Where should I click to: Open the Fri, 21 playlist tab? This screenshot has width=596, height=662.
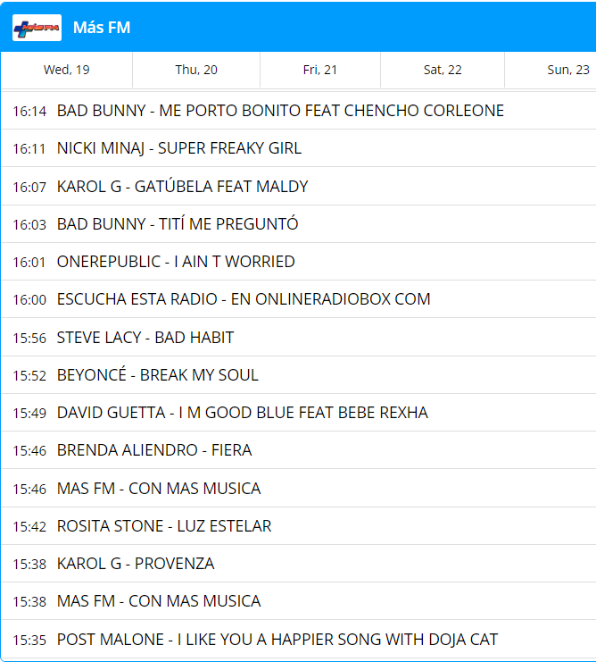pyautogui.click(x=320, y=70)
